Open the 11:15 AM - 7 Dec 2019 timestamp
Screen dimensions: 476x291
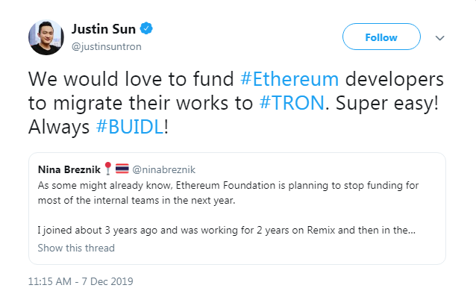pyautogui.click(x=81, y=281)
